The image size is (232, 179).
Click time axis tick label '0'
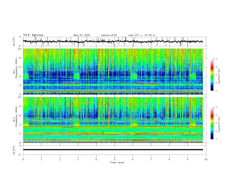(x=23, y=159)
